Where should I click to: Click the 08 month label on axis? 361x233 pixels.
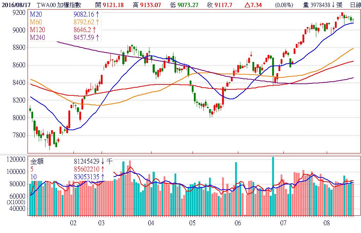pos(327,223)
